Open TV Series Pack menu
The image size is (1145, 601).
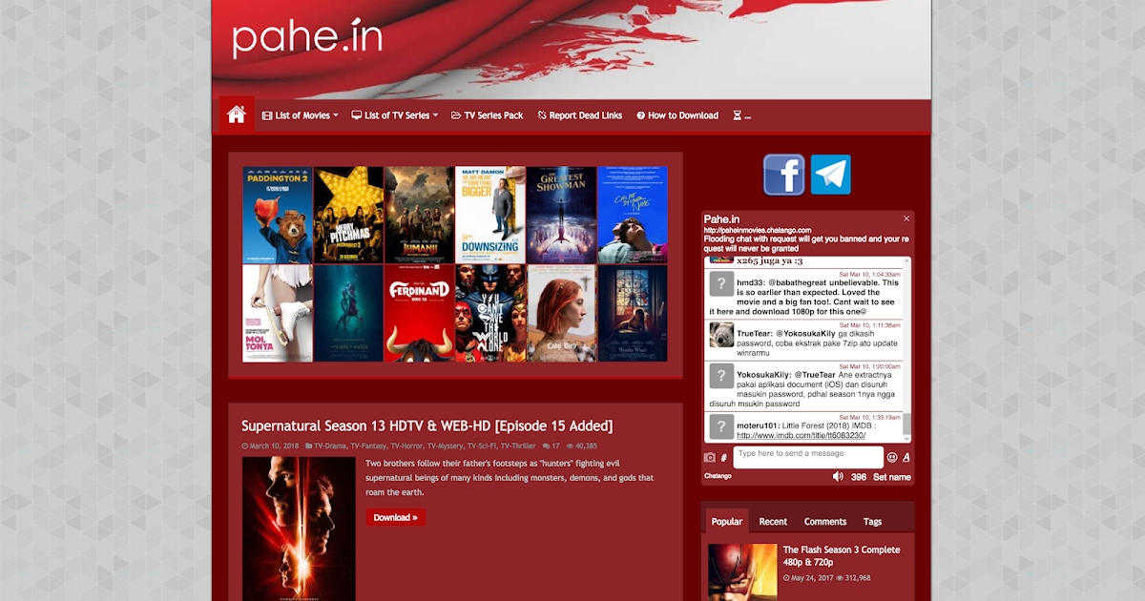point(488,115)
